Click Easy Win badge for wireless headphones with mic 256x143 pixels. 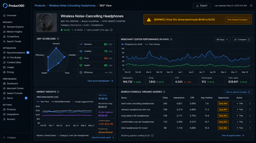point(223,110)
